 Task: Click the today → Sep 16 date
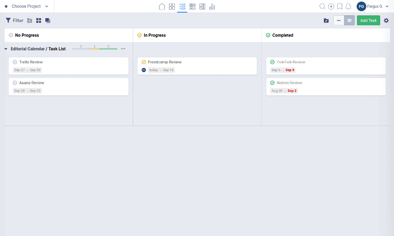click(161, 70)
